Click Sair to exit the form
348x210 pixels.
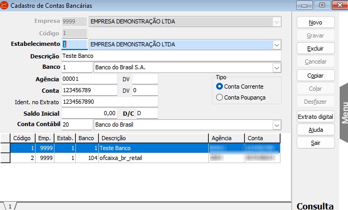pyautogui.click(x=315, y=142)
